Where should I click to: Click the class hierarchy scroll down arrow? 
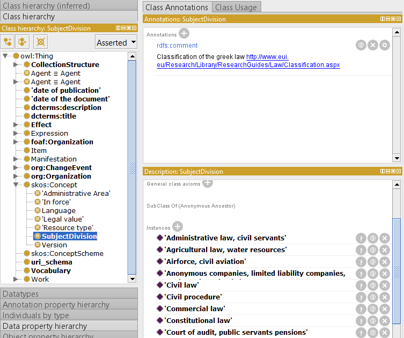tap(132, 279)
